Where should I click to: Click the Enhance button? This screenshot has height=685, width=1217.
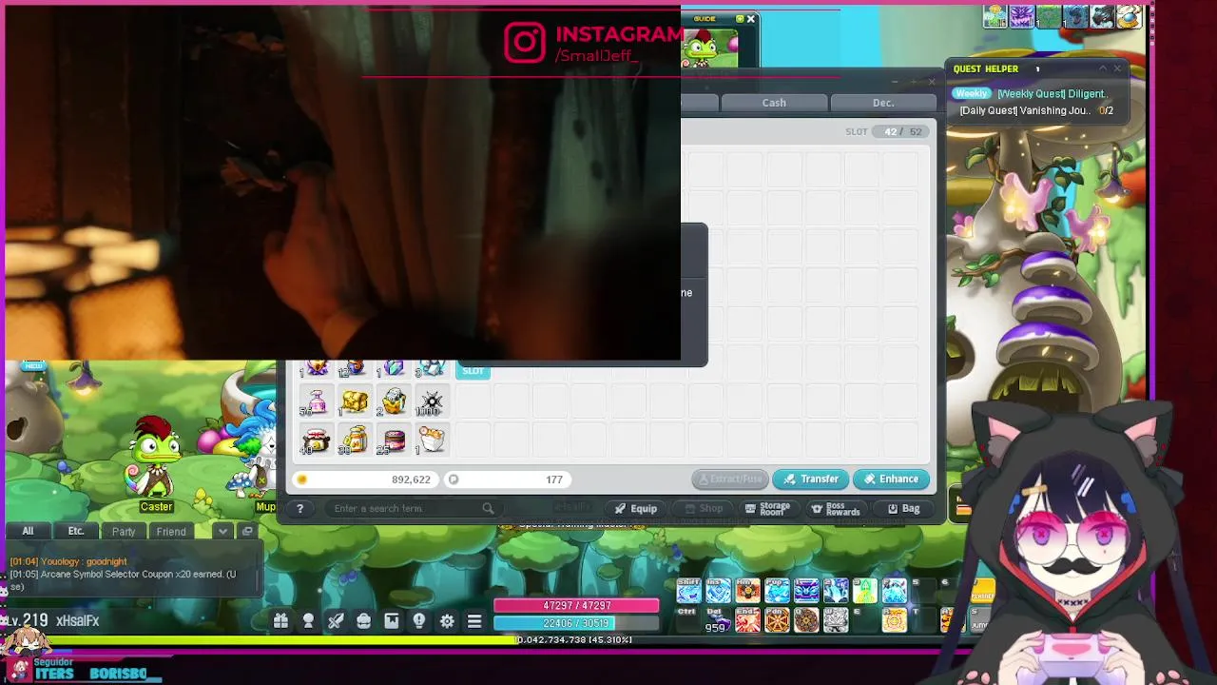tap(891, 479)
